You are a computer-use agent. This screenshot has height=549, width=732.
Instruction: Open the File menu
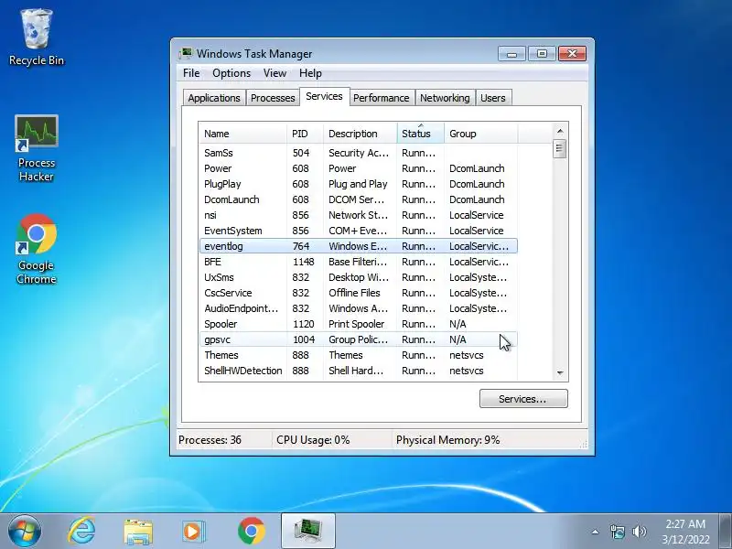coord(191,73)
